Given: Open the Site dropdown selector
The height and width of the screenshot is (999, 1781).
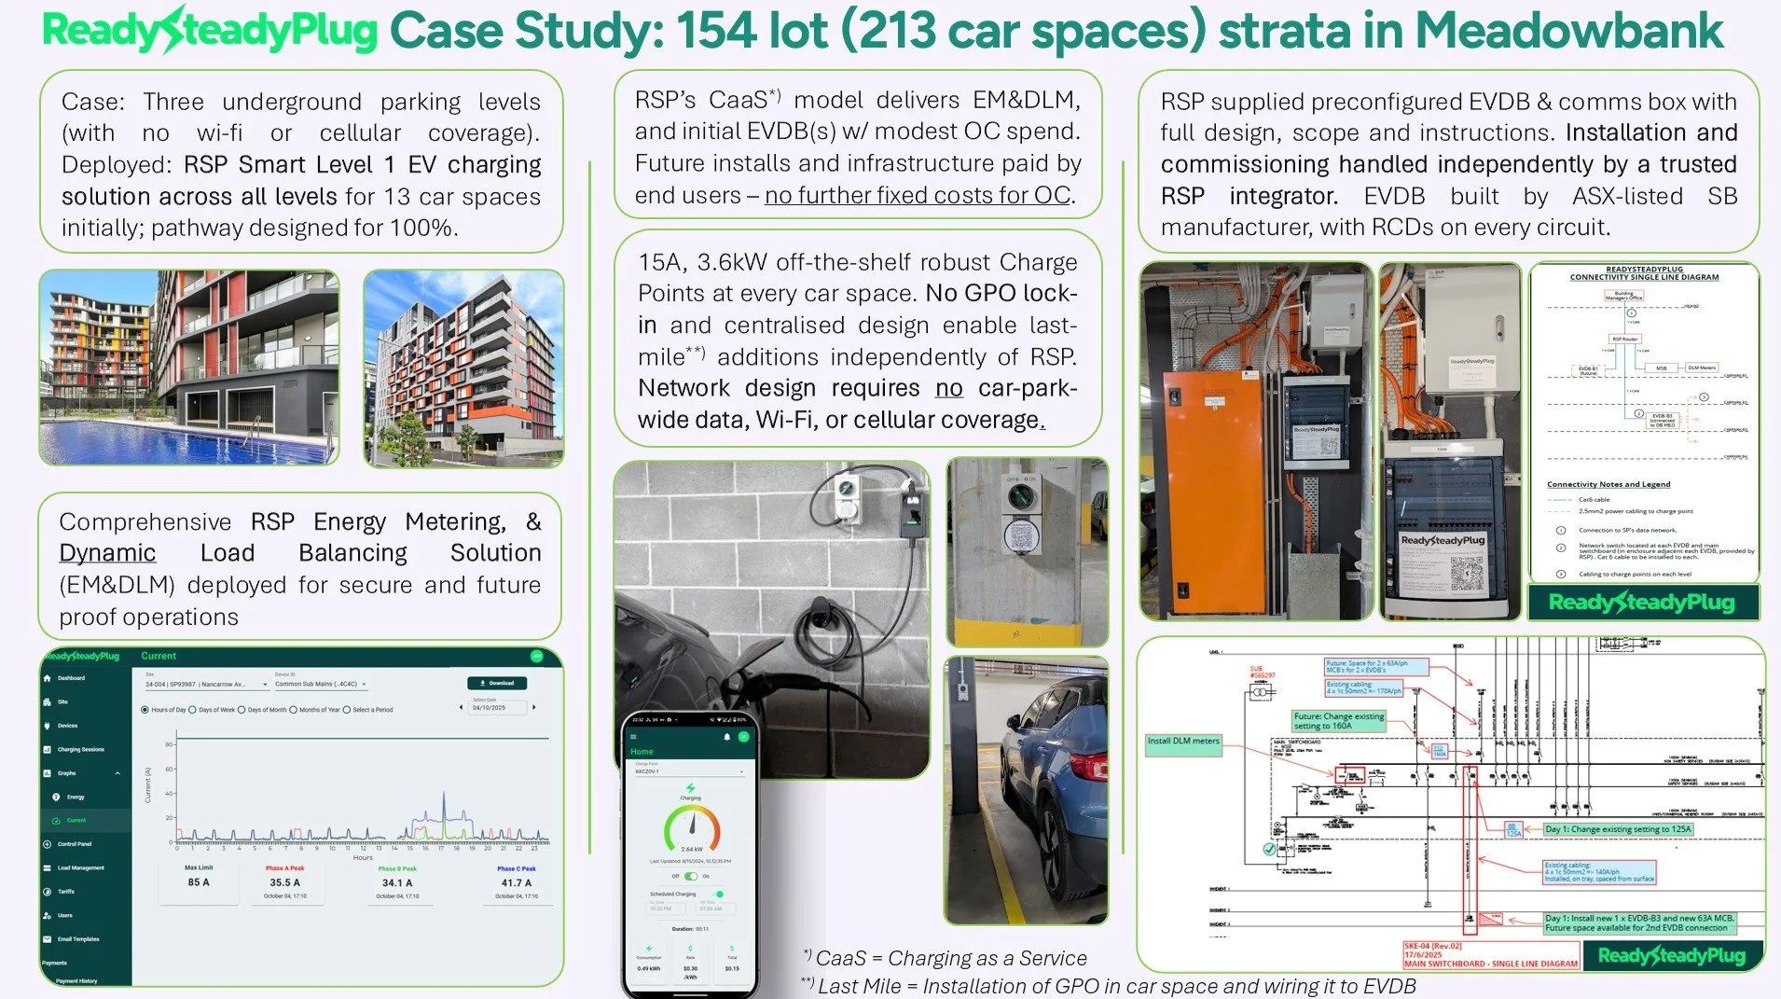Looking at the screenshot, I should click(x=206, y=684).
